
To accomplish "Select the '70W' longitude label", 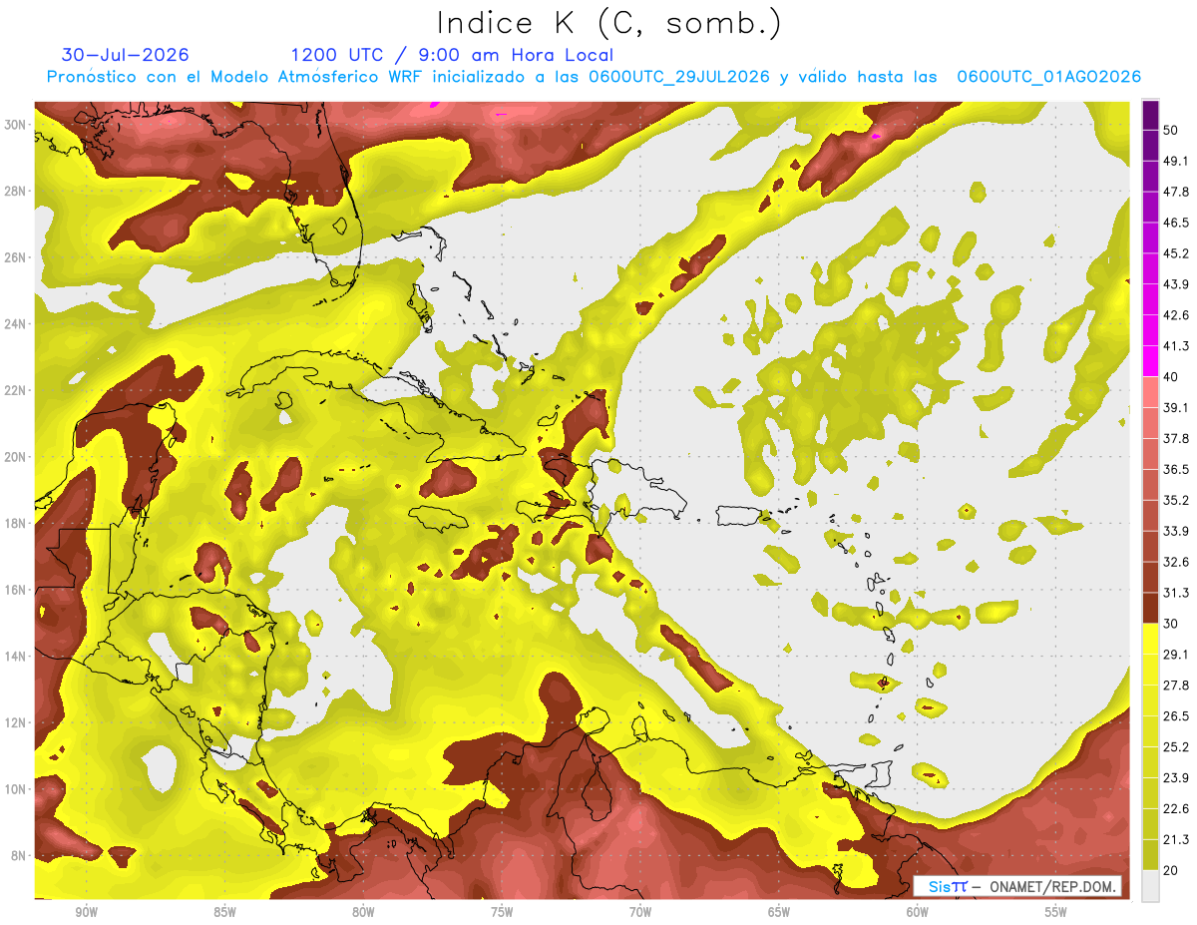I will tap(640, 912).
